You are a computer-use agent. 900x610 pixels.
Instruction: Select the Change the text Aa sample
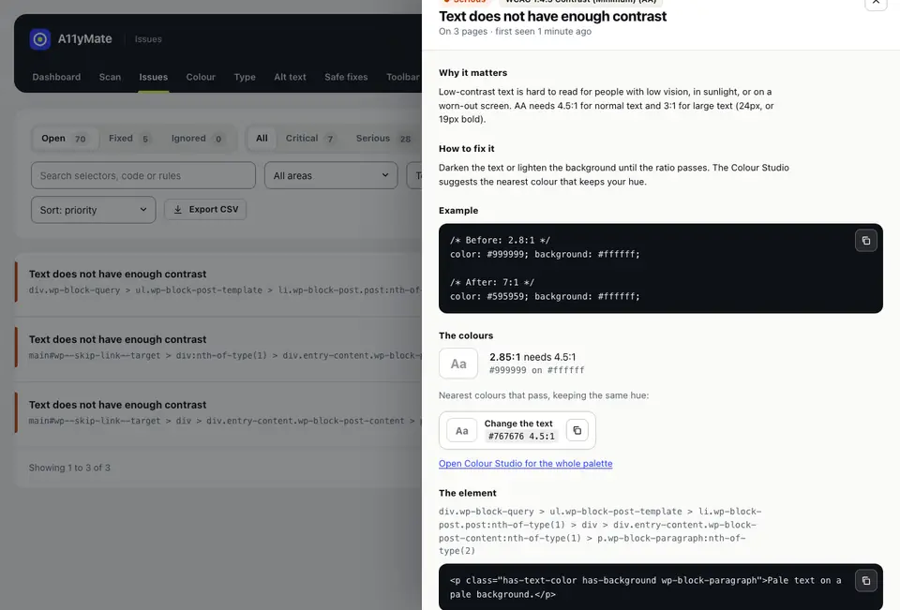(461, 430)
